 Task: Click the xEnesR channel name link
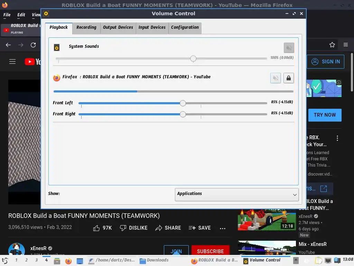point(38,248)
